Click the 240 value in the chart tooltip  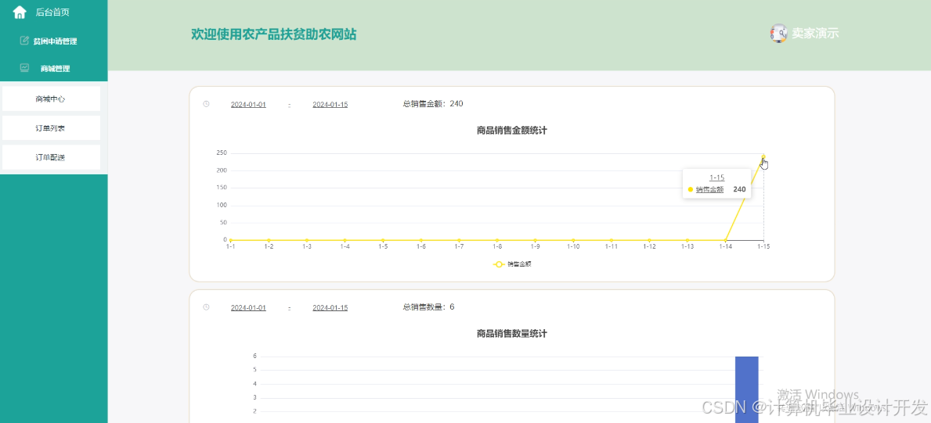click(739, 189)
